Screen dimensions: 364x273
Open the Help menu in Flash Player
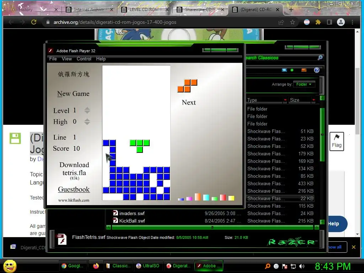tap(101, 59)
